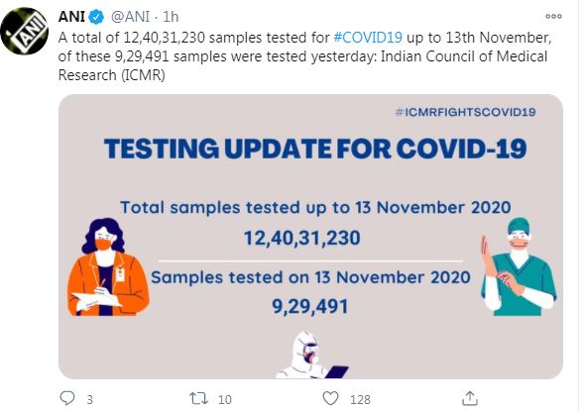Click the reply count 3
Viewport: 584px width, 411px height.
point(90,399)
